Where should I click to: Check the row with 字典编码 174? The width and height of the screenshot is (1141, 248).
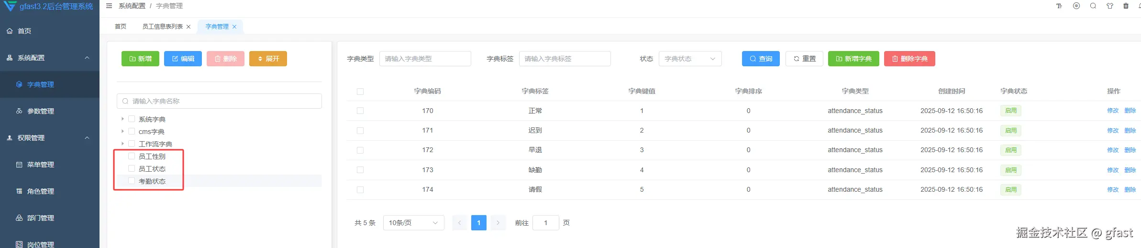tap(360, 190)
